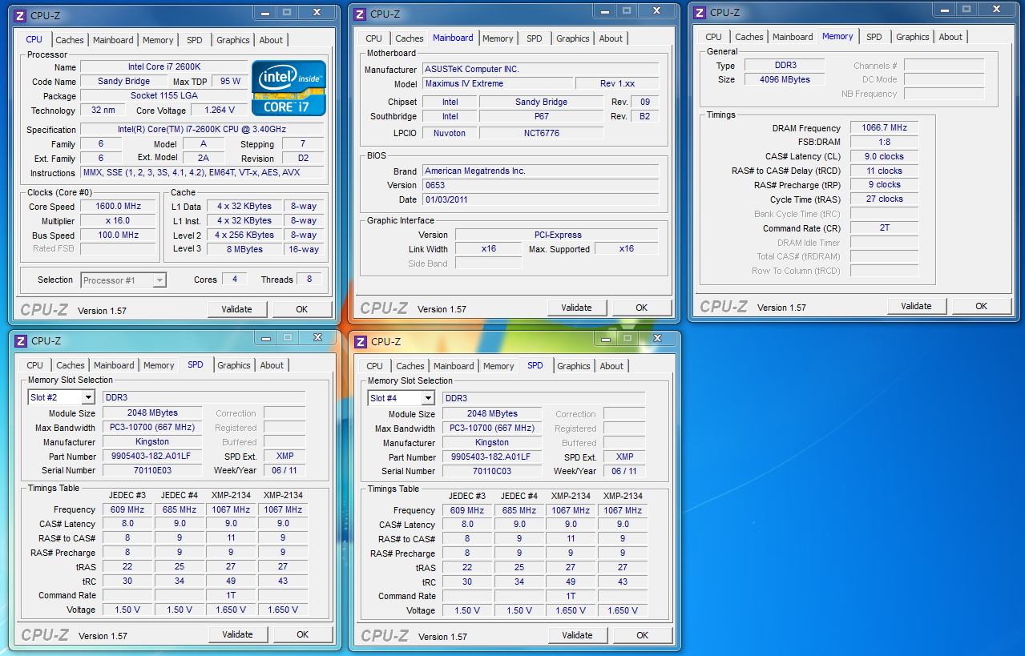The width and height of the screenshot is (1025, 656).
Task: Click the Core Speed value '1600.0 MHz'
Action: tap(119, 207)
